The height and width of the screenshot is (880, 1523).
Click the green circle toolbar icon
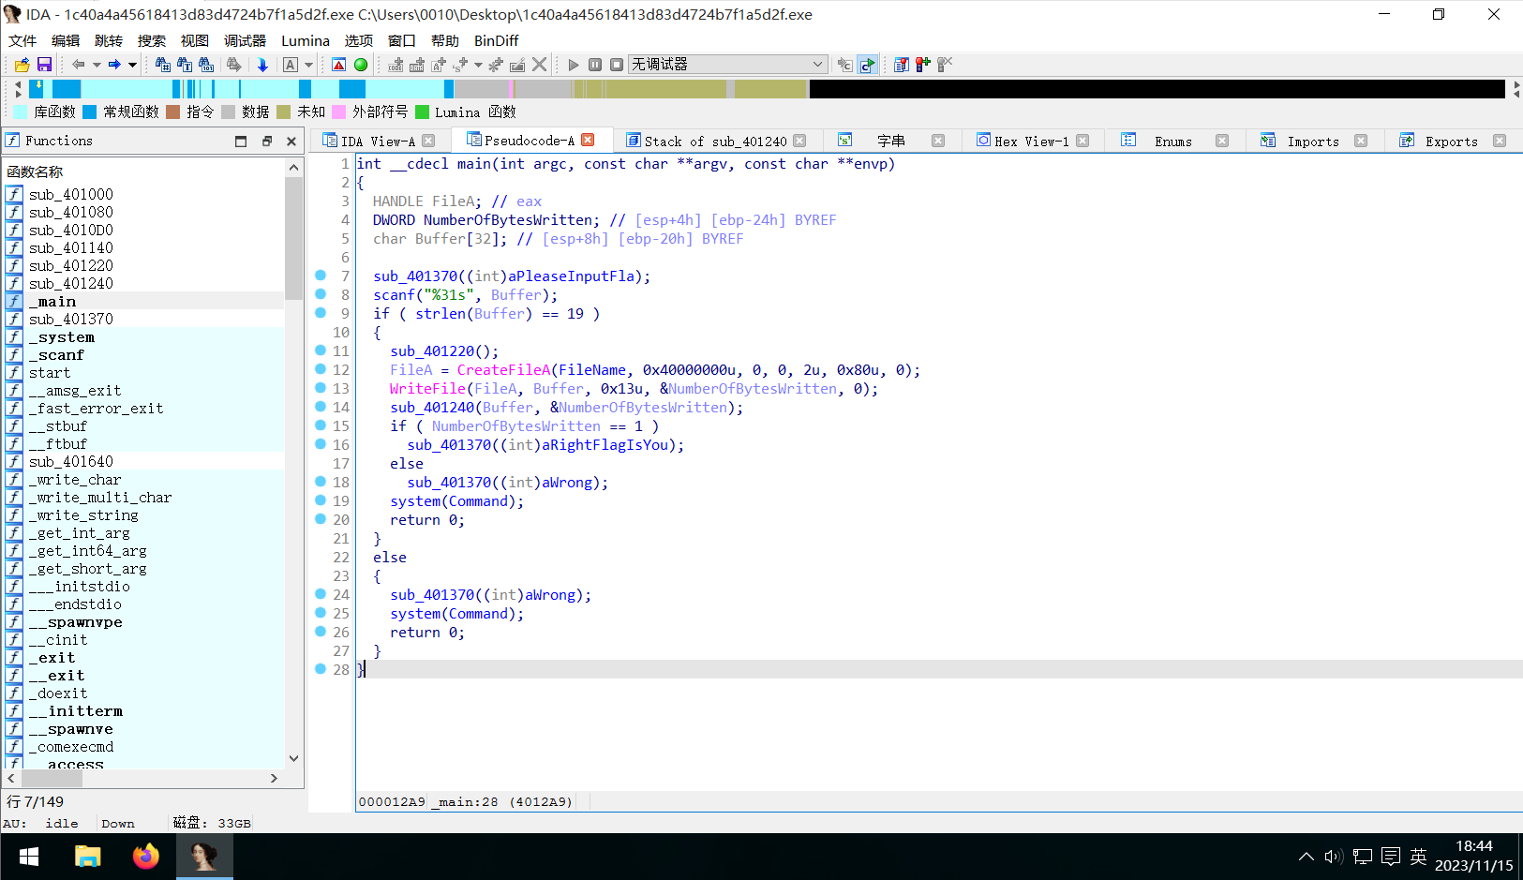(361, 65)
